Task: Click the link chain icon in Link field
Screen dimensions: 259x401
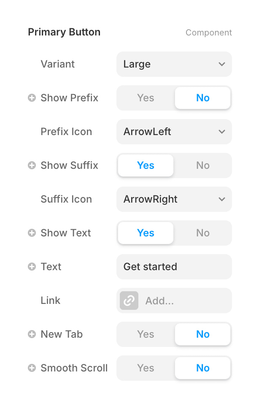Action: [129, 300]
